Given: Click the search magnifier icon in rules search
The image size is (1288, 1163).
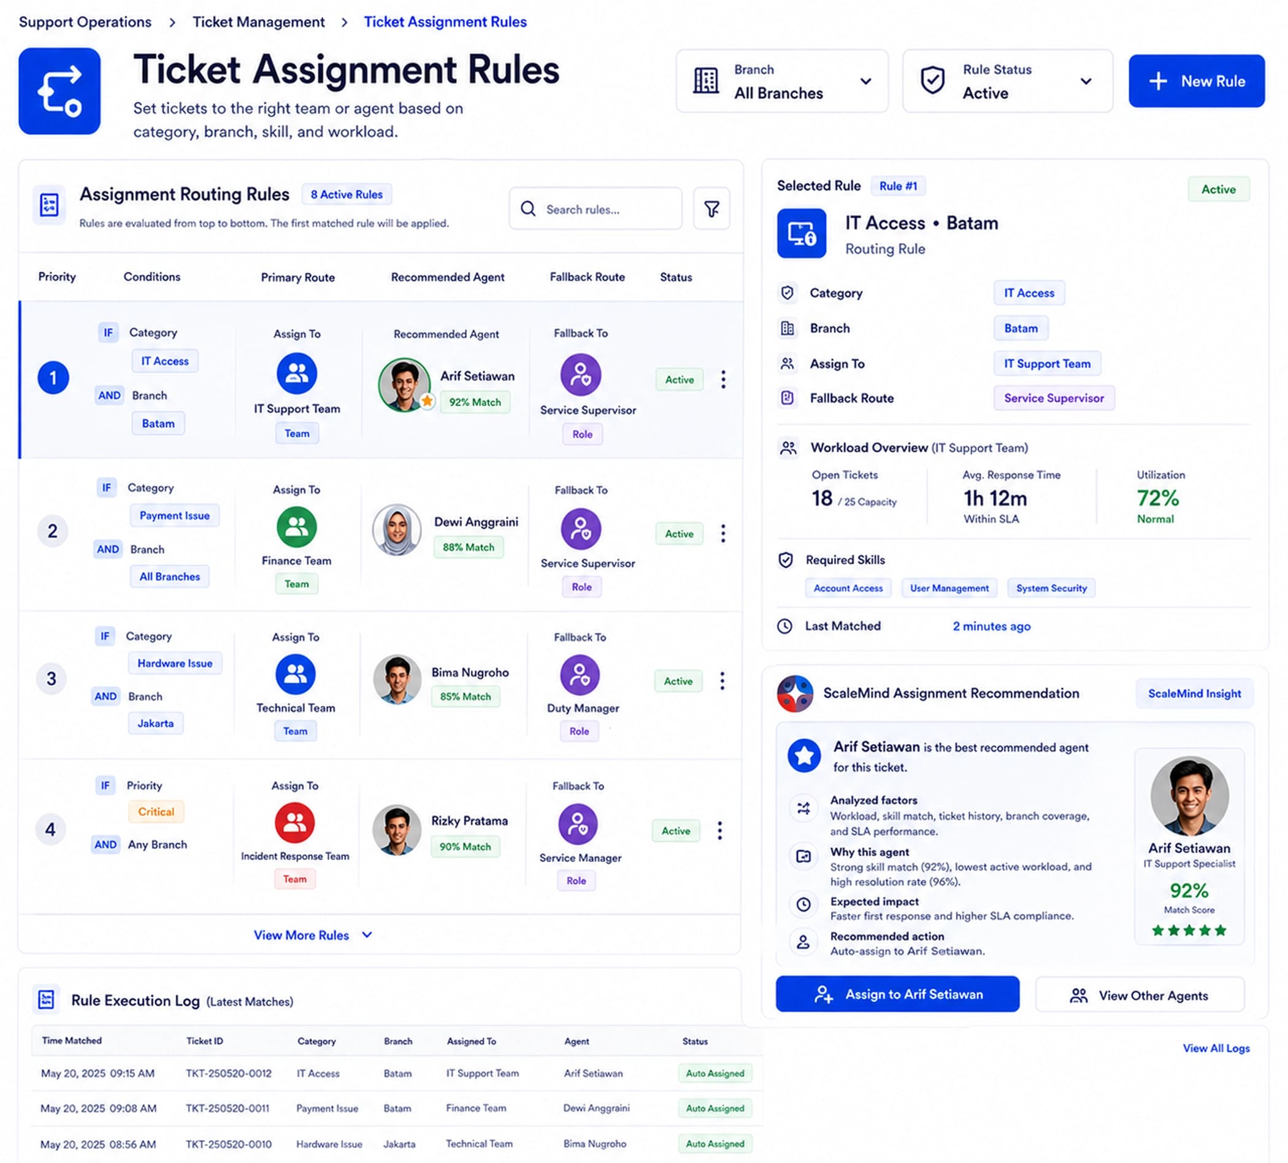Looking at the screenshot, I should pyautogui.click(x=527, y=209).
